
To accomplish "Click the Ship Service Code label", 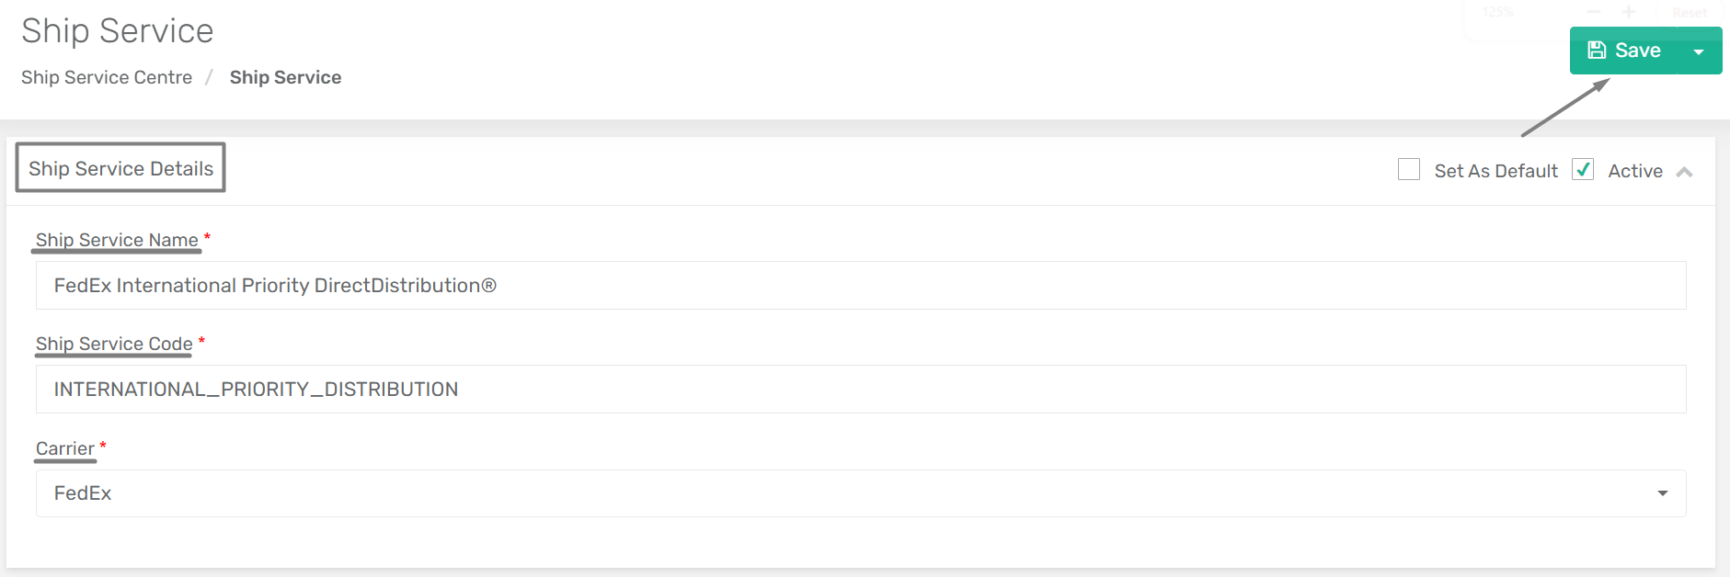I will 114,344.
